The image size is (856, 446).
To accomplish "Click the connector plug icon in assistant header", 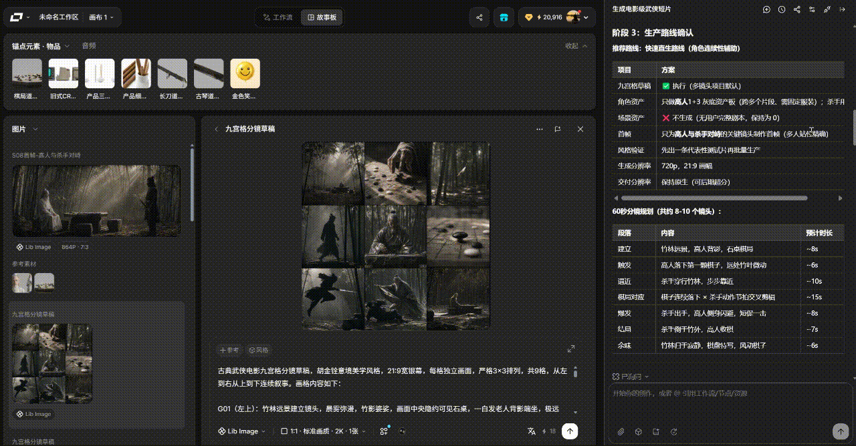I will click(x=828, y=9).
